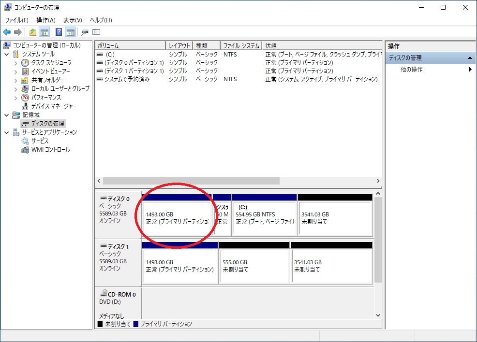477x342 pixels.
Task: Toggle the Show/Hide action pane icon
Action: 71,32
